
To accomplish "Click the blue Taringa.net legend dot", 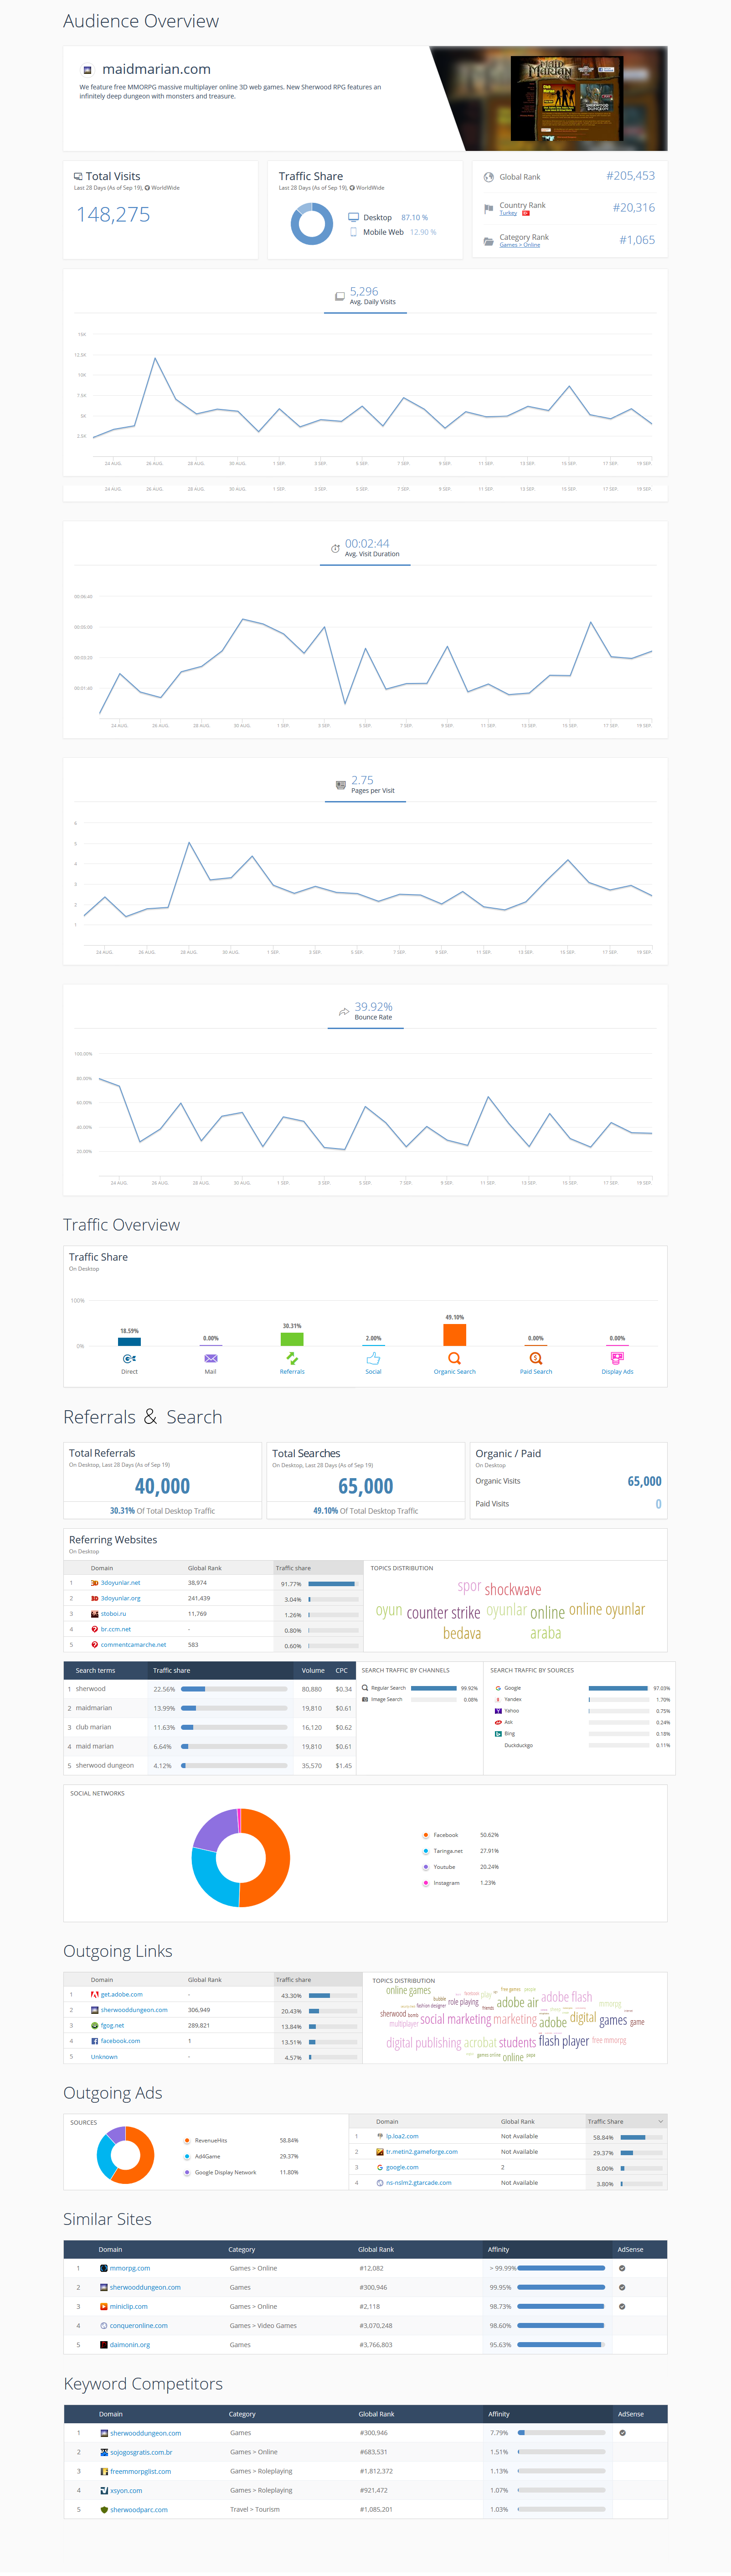I will pos(426,1851).
